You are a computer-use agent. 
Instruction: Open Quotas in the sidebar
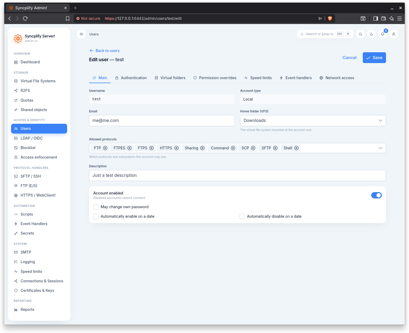(x=39, y=100)
